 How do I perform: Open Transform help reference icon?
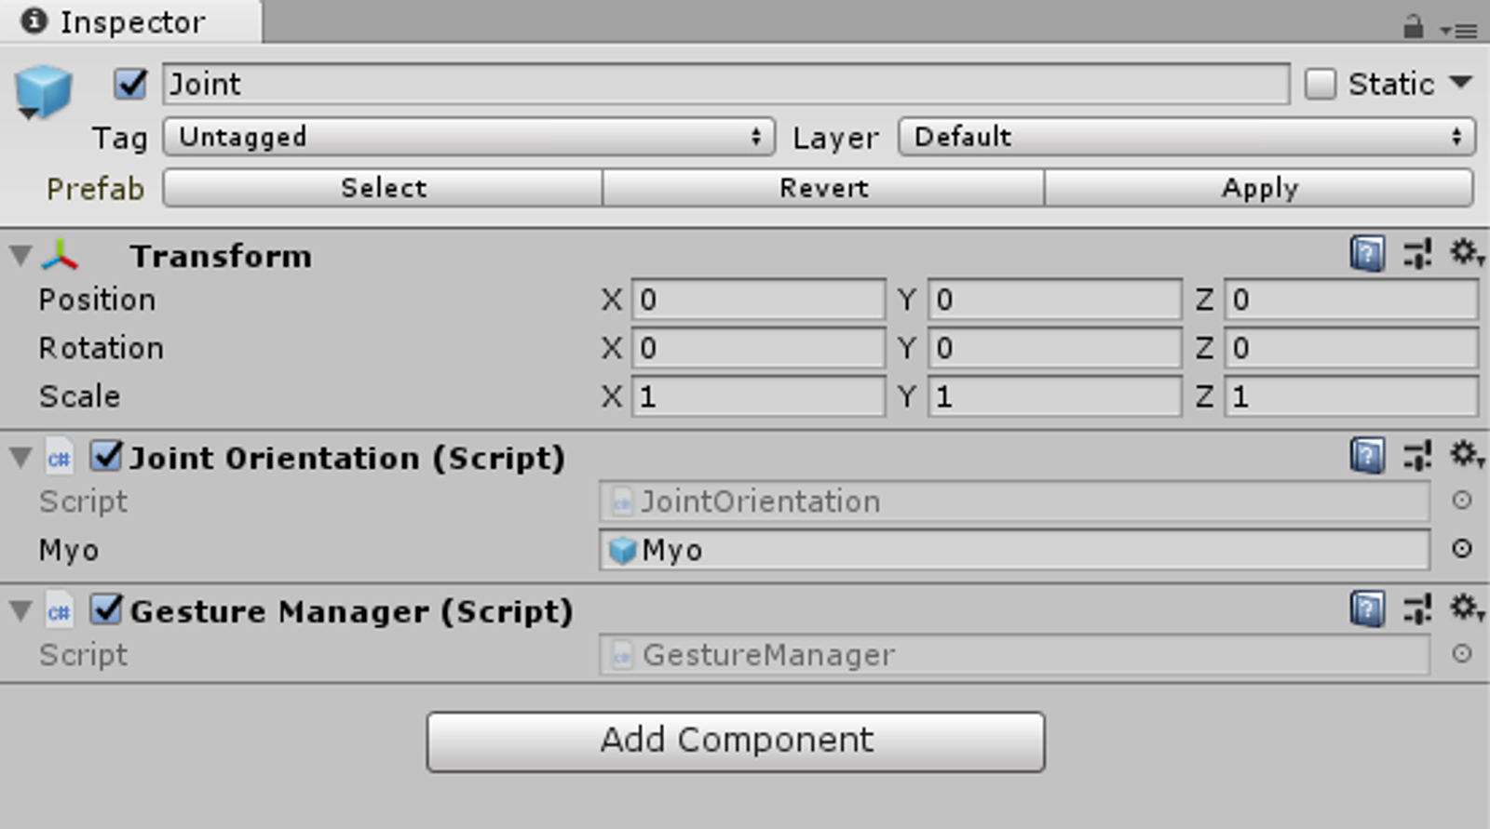coord(1367,253)
